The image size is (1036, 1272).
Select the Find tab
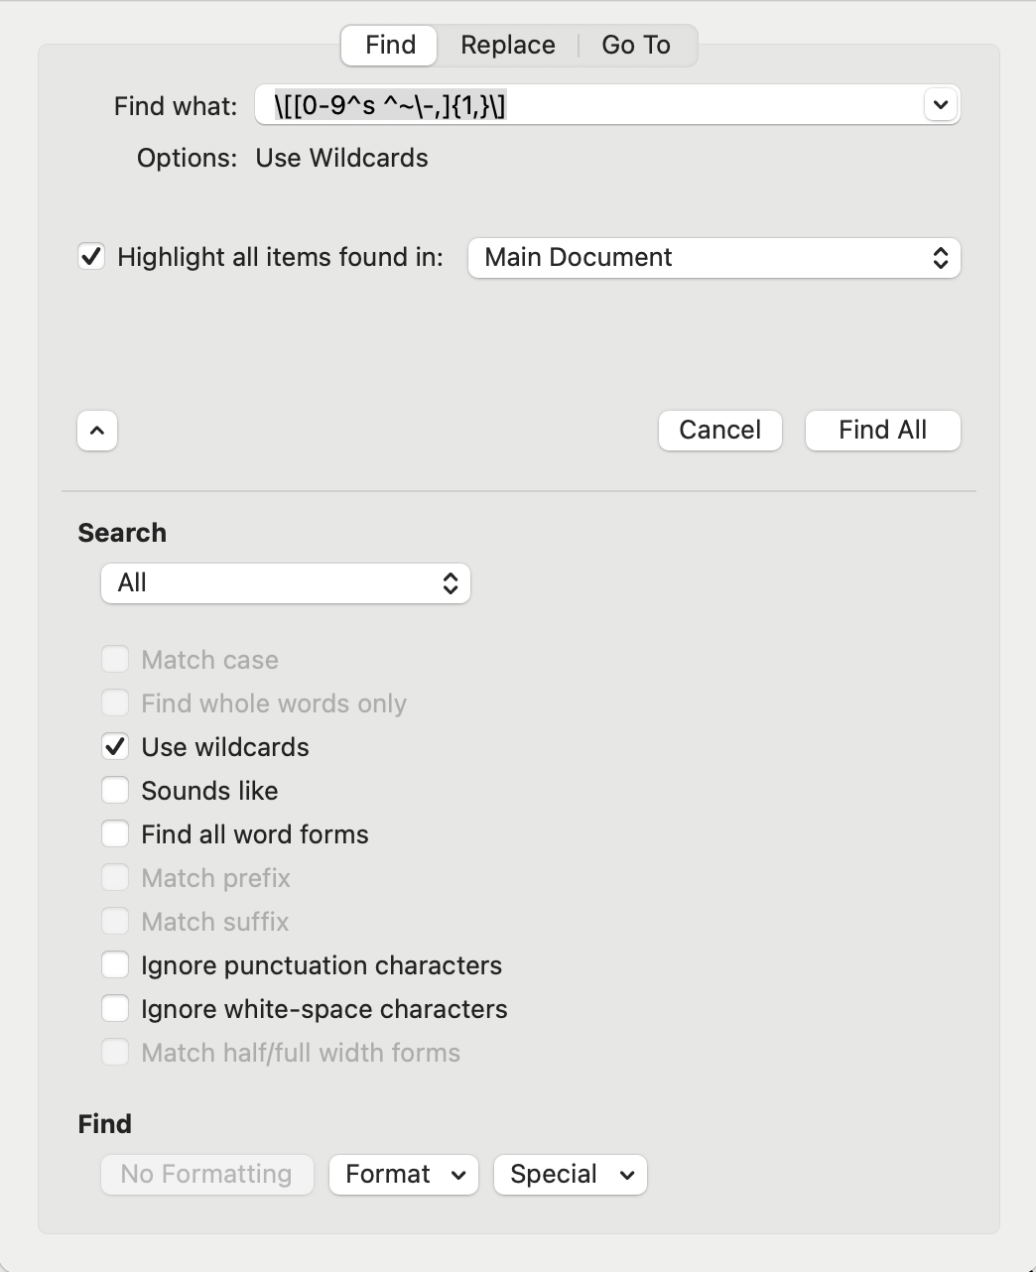pyautogui.click(x=390, y=46)
